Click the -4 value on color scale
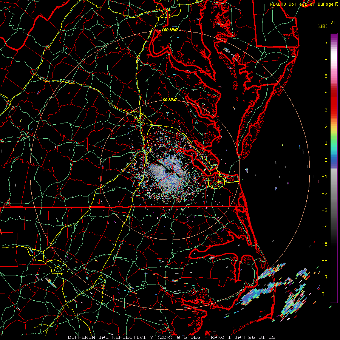The width and height of the screenshot is (340, 340). [325, 227]
